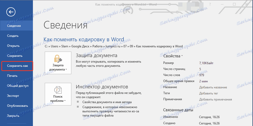Open the Сведения tab
The width and height of the screenshot is (253, 126).
coord(16,26)
